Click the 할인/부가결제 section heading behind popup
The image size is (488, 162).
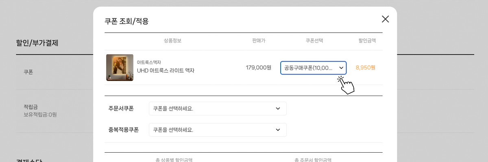(x=37, y=43)
